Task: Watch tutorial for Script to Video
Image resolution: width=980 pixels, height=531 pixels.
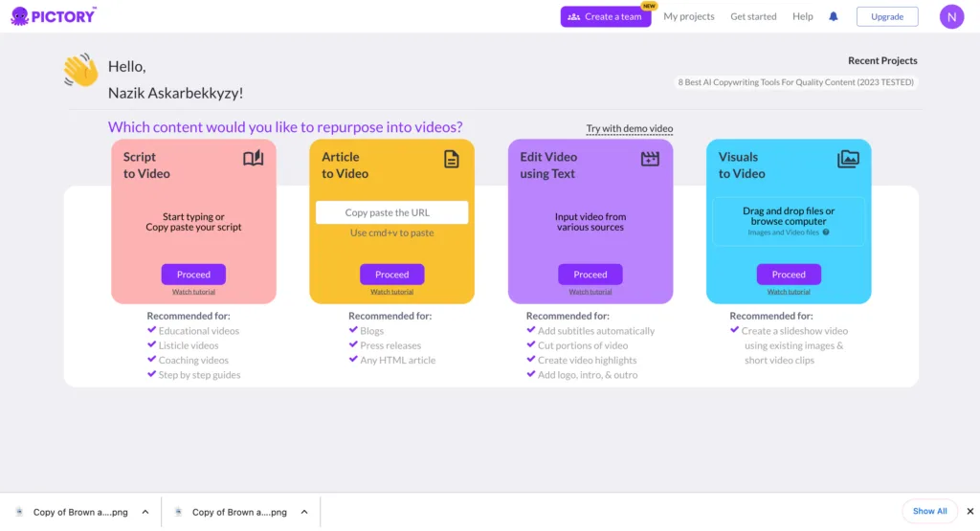Action: 193,292
